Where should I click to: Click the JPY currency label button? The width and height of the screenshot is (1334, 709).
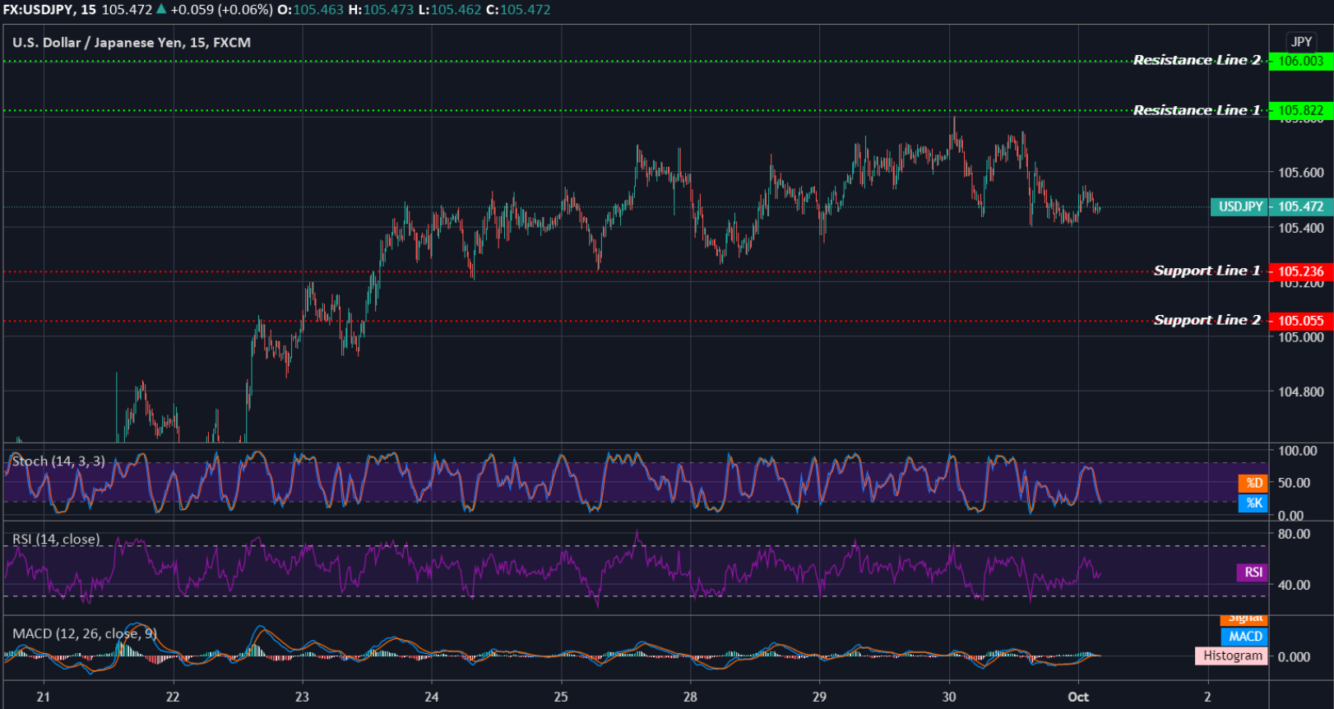(x=1301, y=42)
